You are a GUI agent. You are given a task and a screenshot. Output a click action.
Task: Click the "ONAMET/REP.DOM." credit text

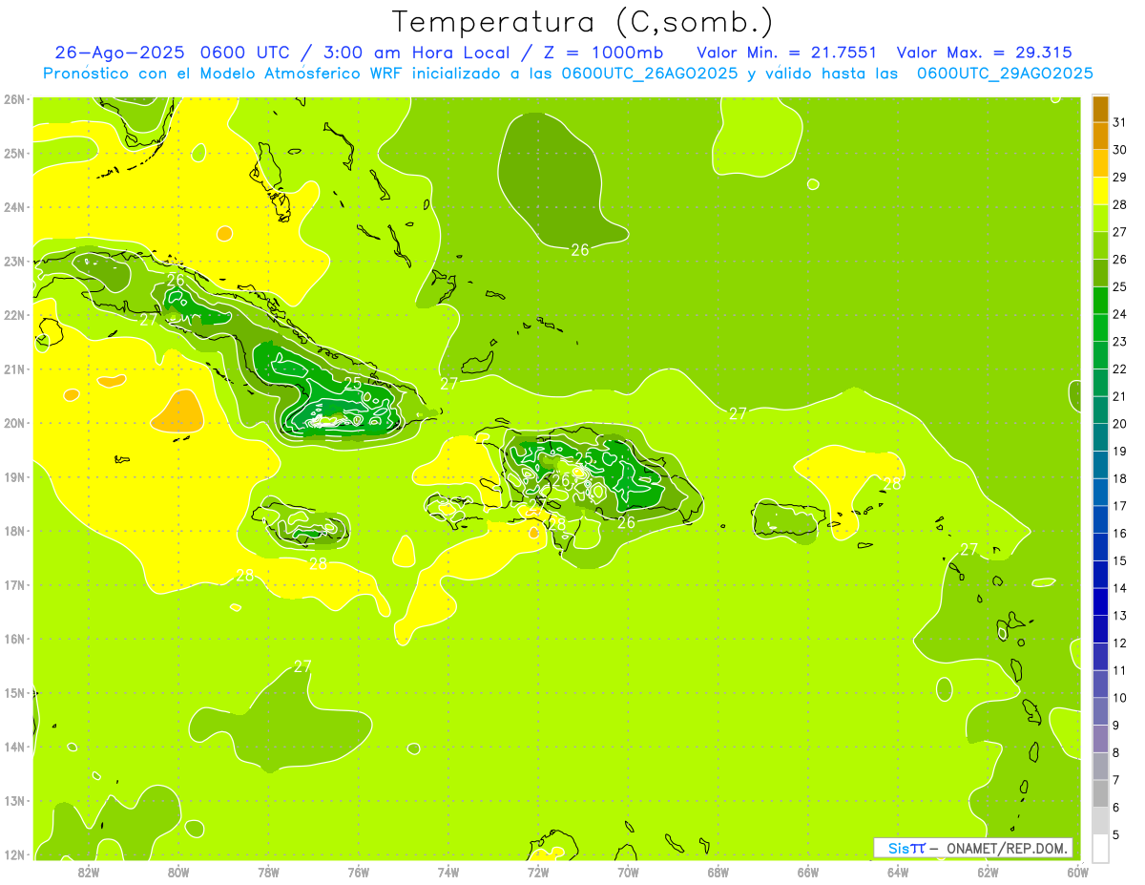pyautogui.click(x=1005, y=848)
